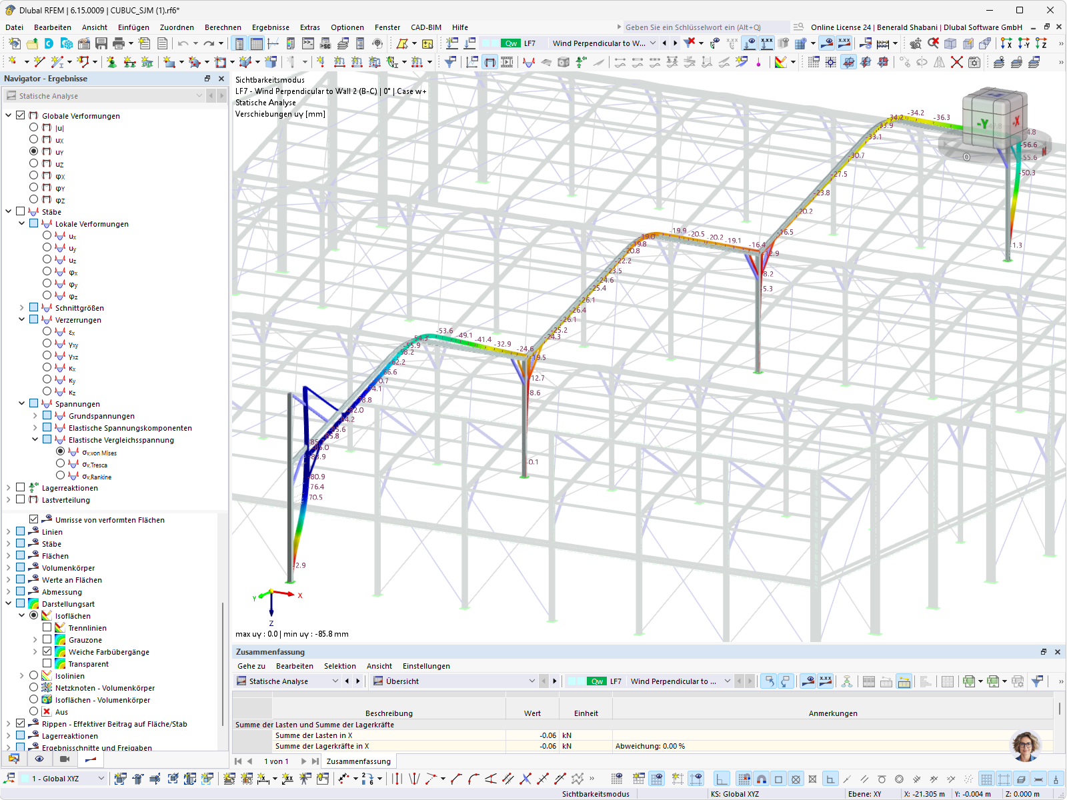Click the view in Z direction icon
Image resolution: width=1067 pixels, height=800 pixels.
pos(1041,43)
